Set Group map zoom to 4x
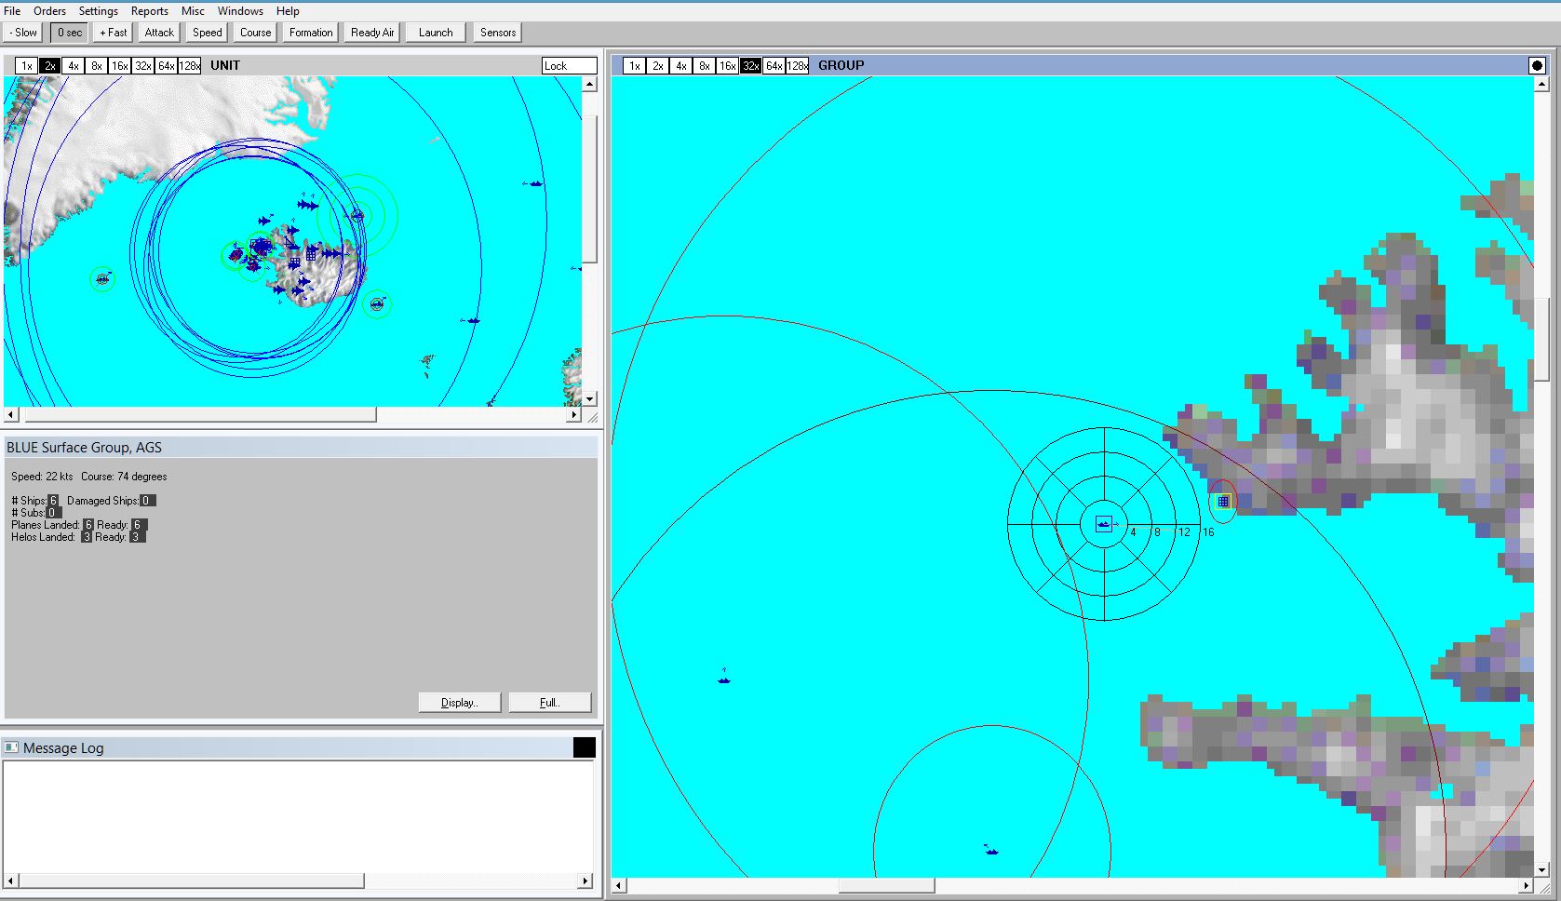 (681, 65)
